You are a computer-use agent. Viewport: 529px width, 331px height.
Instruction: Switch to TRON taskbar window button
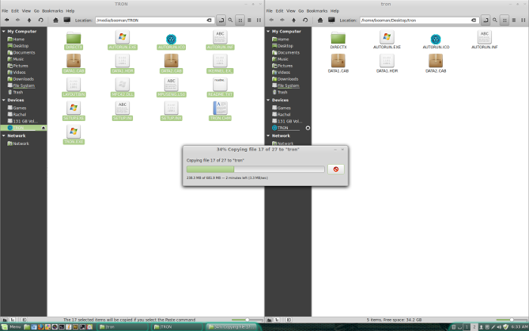pyautogui.click(x=176, y=327)
